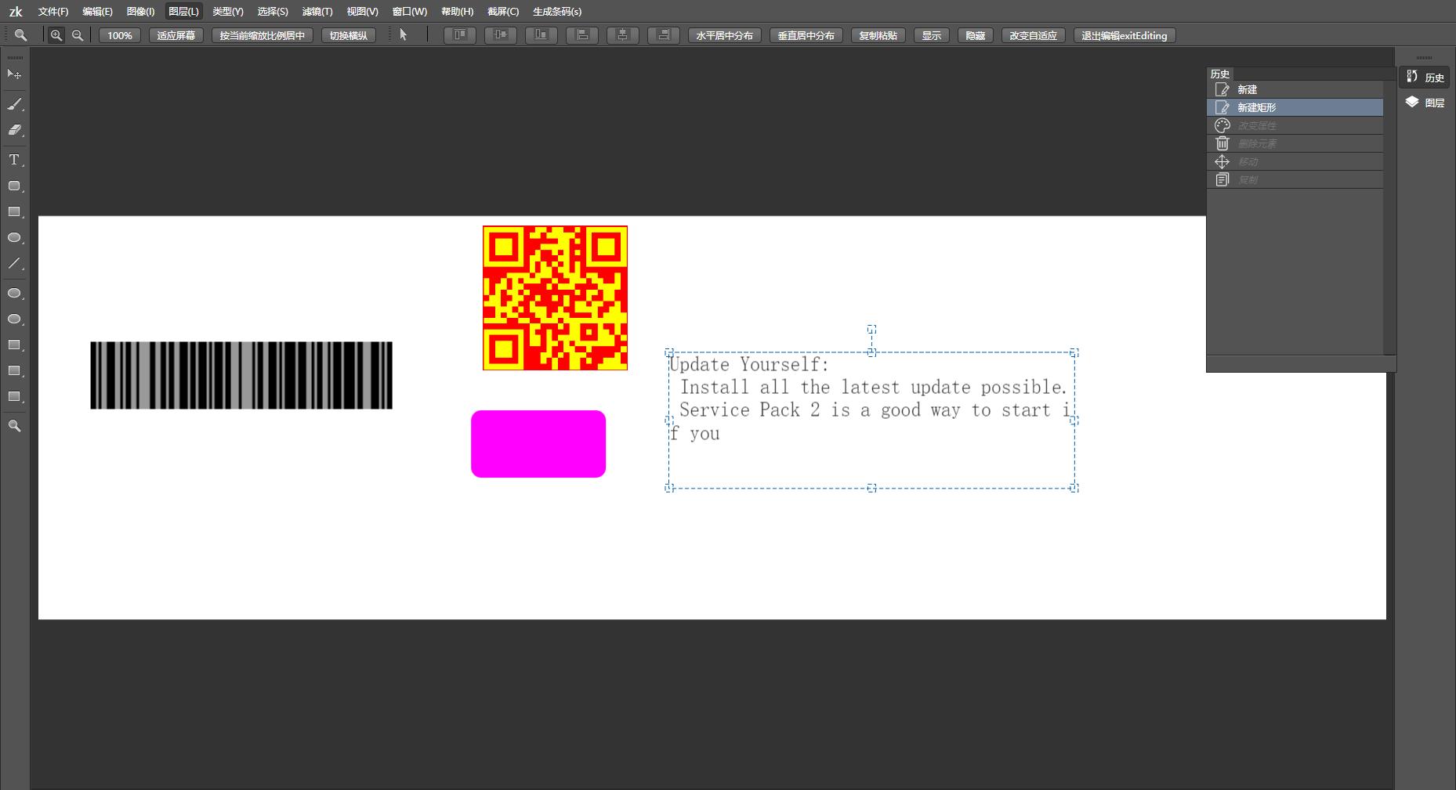This screenshot has width=1456, height=790.
Task: Open the 生成条码(s) menu
Action: coord(557,12)
